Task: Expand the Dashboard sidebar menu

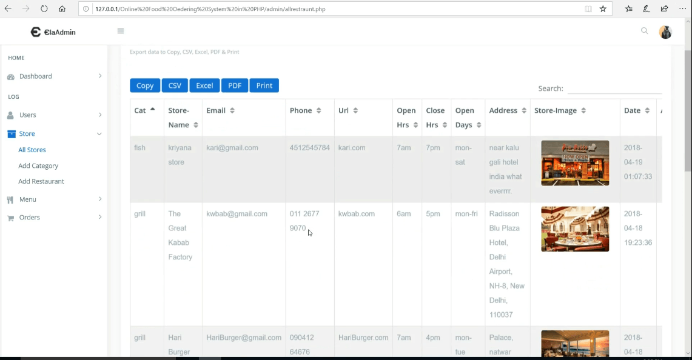Action: pos(55,76)
